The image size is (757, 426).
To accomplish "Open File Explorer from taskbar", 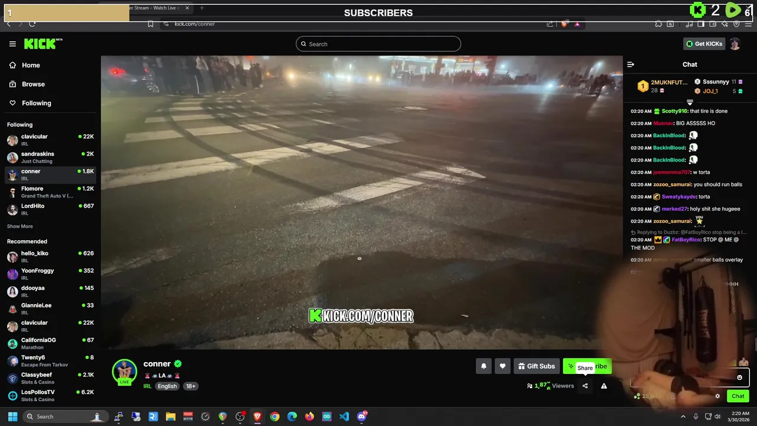I will pyautogui.click(x=170, y=417).
